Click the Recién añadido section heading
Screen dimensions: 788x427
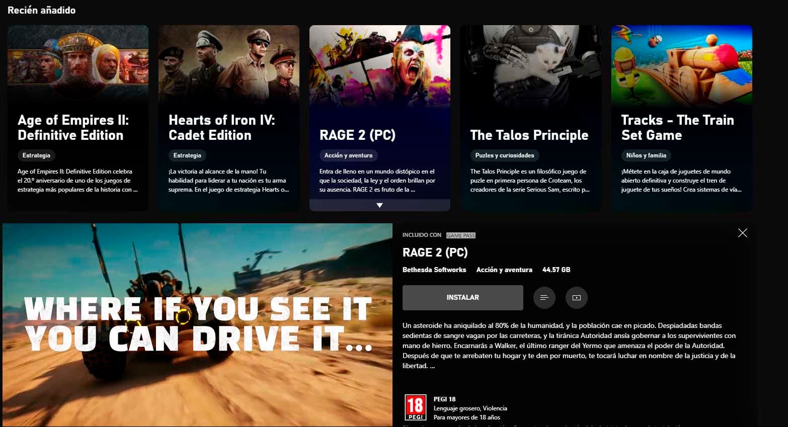(x=42, y=10)
